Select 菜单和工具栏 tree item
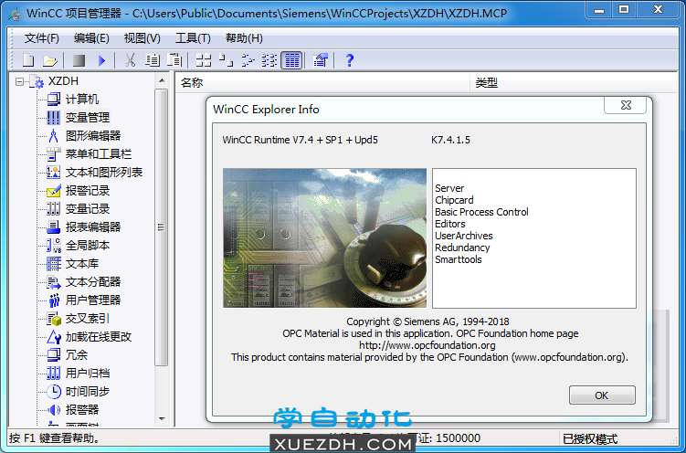The height and width of the screenshot is (453, 686). click(99, 154)
